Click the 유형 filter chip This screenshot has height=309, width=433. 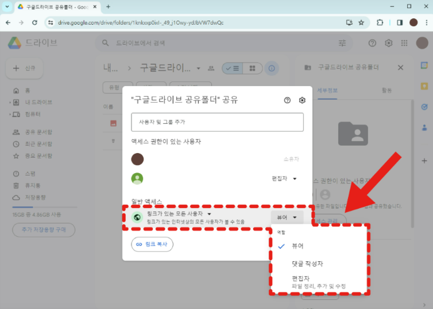[x=114, y=88]
